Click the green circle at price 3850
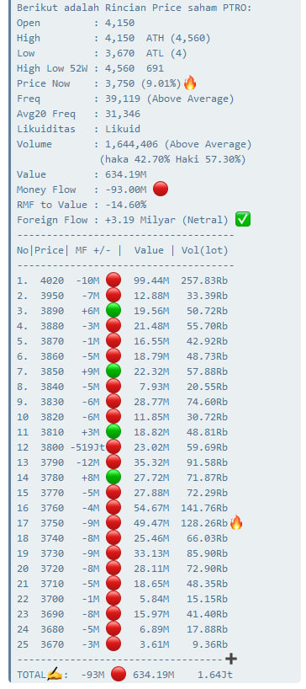This screenshot has height=689, width=306. tap(113, 371)
